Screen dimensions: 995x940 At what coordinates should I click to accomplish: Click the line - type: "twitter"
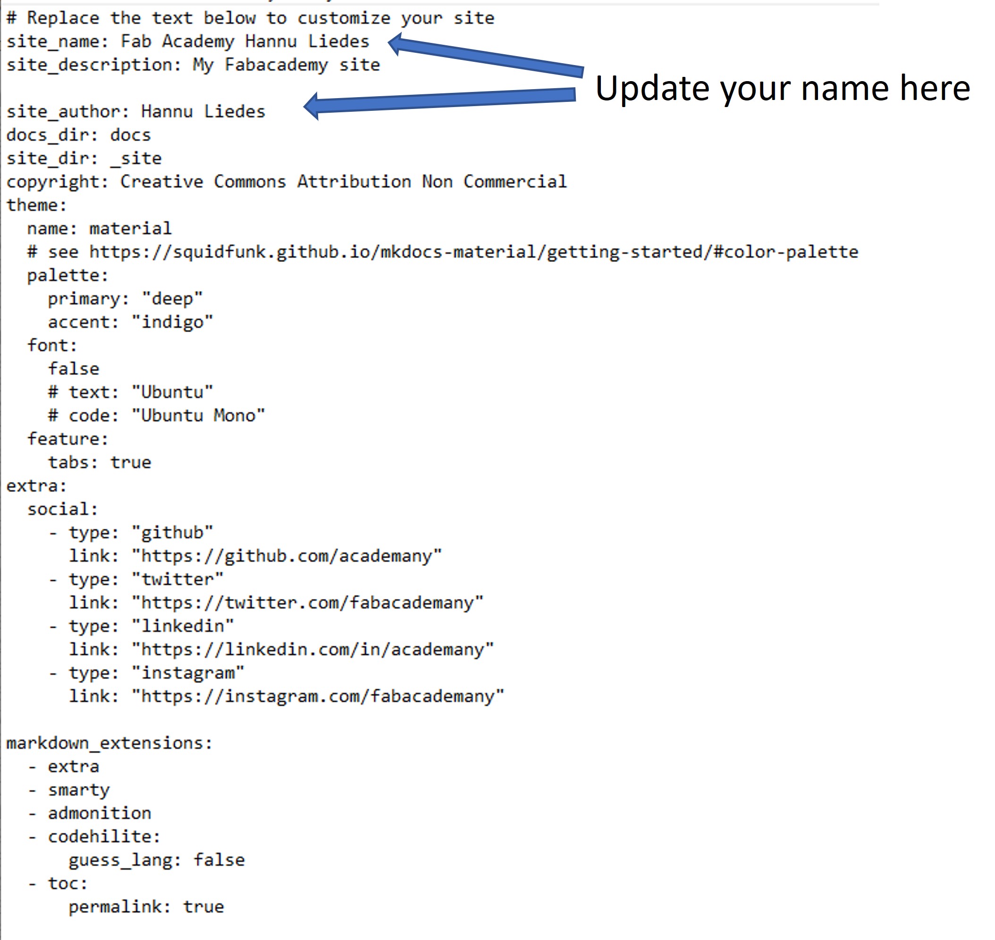[x=136, y=580]
